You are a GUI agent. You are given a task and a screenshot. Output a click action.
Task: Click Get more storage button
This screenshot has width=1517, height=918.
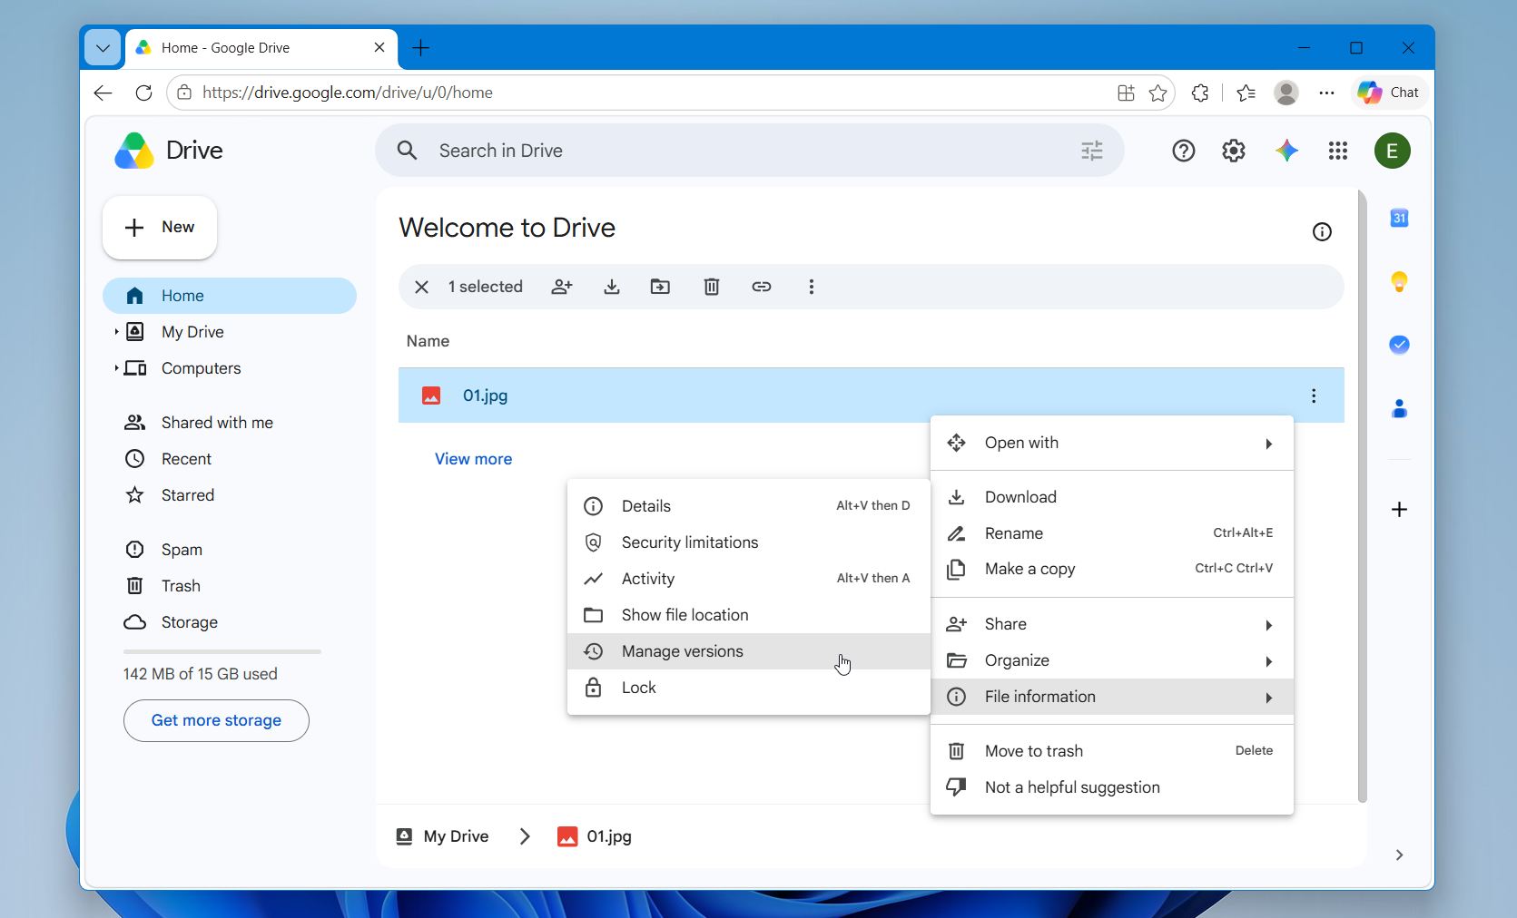click(216, 720)
